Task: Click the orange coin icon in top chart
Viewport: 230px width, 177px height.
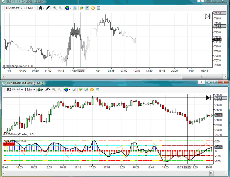Action: point(93,8)
